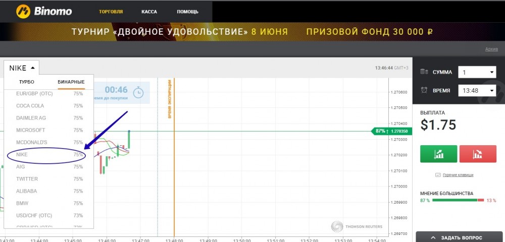Select AIG from the asset list
This screenshot has height=242, width=505.
click(49, 167)
